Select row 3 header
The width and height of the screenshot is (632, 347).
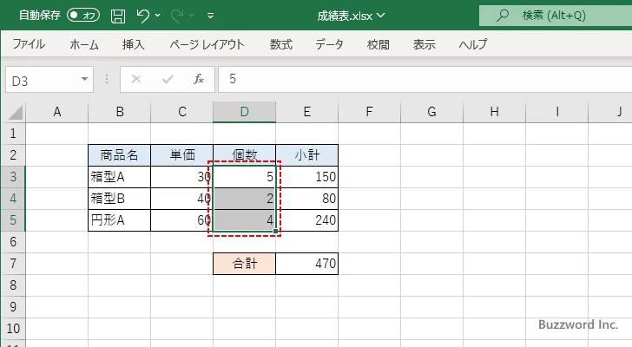13,177
